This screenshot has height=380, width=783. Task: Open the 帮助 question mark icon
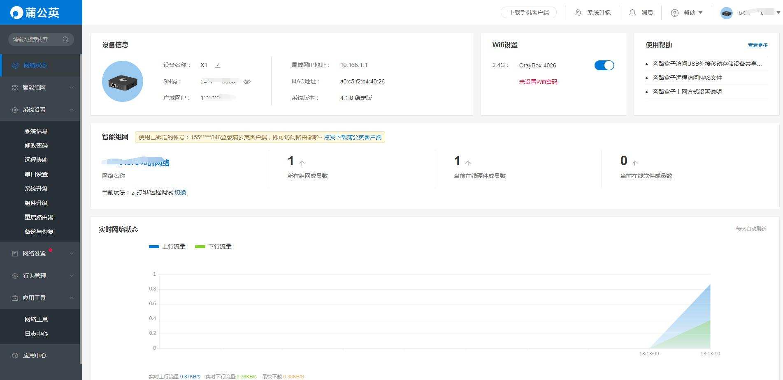pyautogui.click(x=674, y=12)
